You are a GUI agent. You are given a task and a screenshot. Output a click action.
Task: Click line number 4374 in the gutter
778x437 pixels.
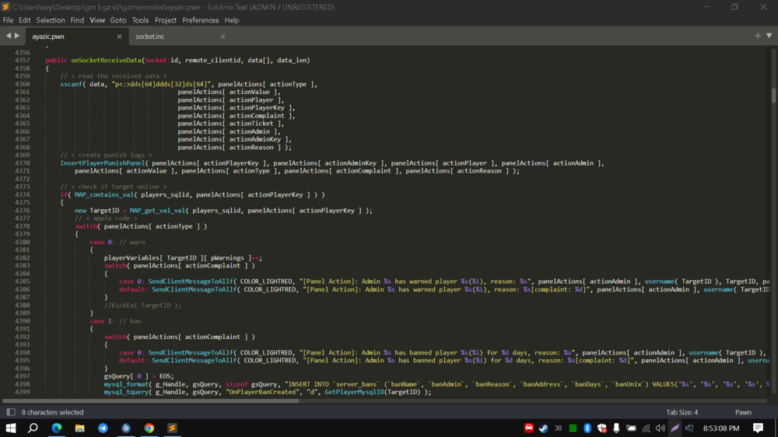23,194
